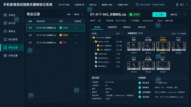This screenshot has width=191, height=107.
Task: Click the 生成时间 column header
Action: 78,21
